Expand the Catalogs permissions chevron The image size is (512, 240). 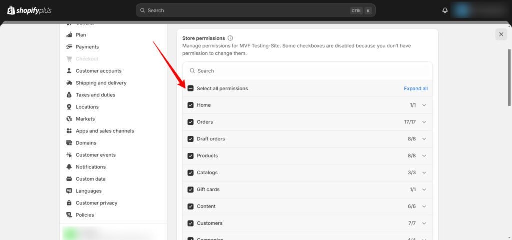point(424,173)
